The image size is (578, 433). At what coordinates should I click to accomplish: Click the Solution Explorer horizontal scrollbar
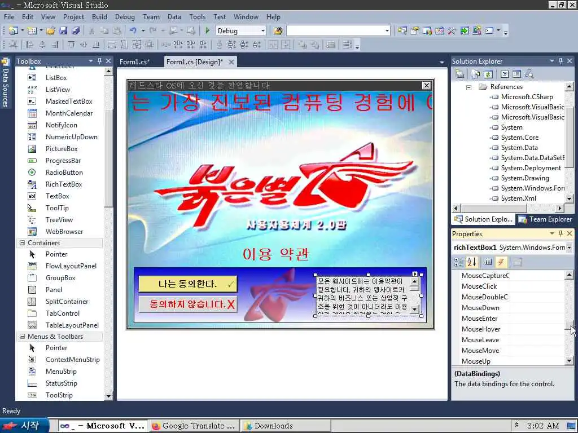click(x=509, y=209)
